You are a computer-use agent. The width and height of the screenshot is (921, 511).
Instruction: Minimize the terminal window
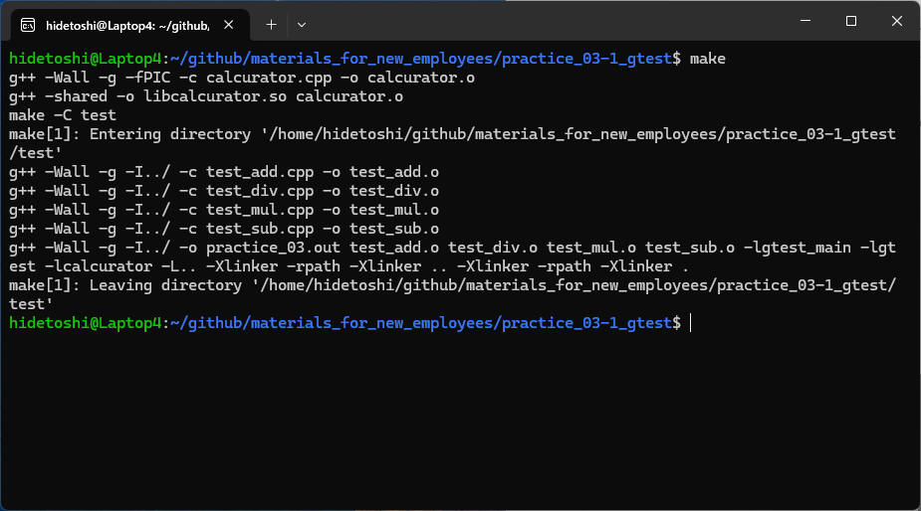pyautogui.click(x=805, y=21)
